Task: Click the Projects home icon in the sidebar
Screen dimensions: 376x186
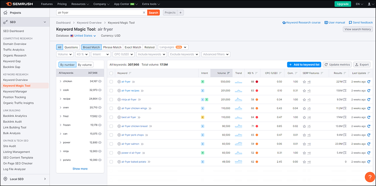Action: pyautogui.click(x=6, y=13)
